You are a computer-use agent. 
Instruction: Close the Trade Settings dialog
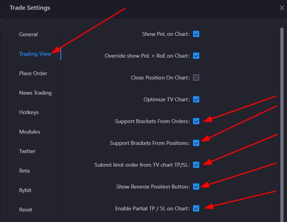[x=282, y=8]
